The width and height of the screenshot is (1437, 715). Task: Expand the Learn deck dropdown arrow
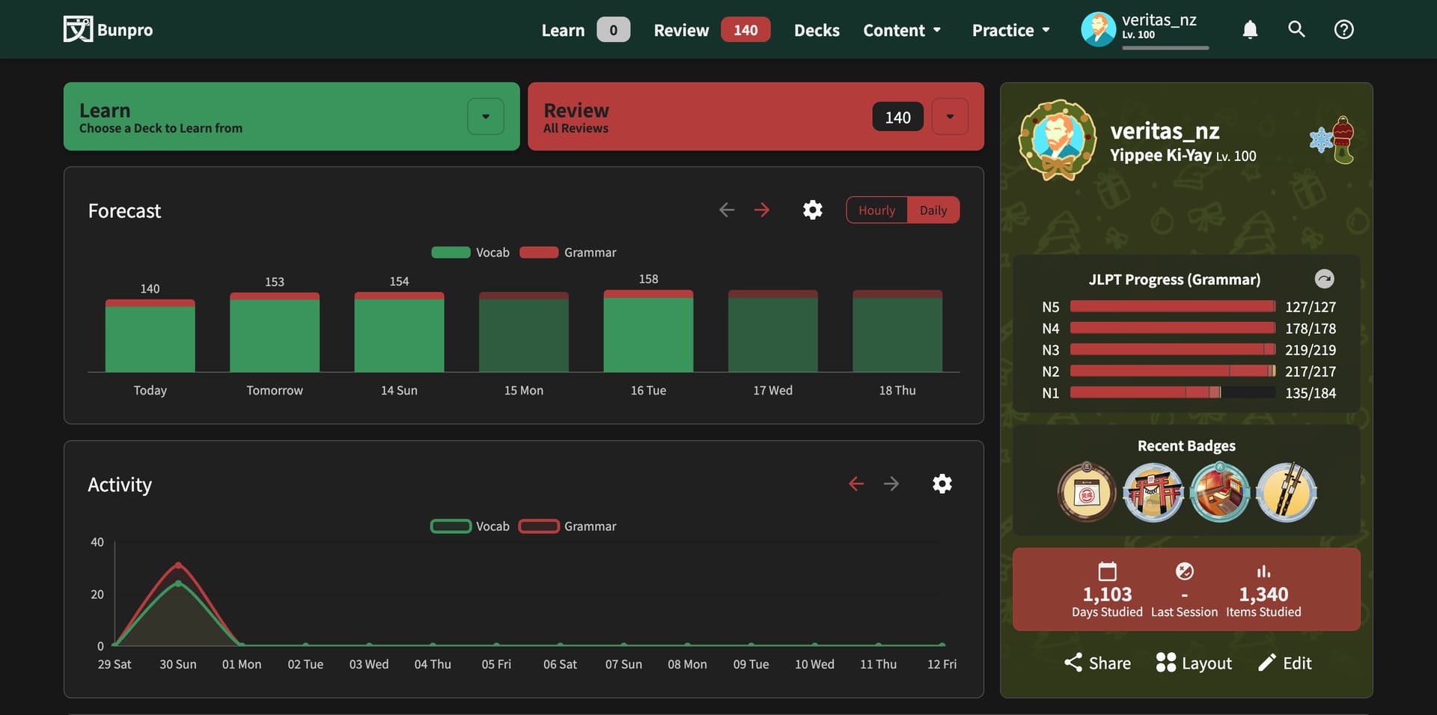coord(485,117)
